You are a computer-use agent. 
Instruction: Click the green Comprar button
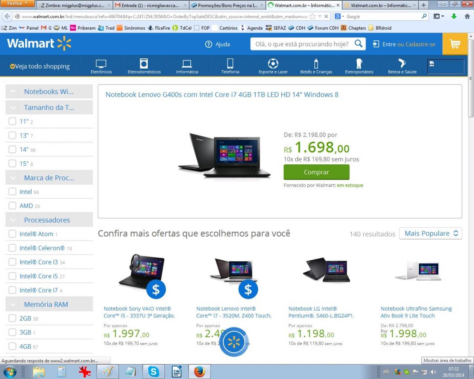point(316,172)
